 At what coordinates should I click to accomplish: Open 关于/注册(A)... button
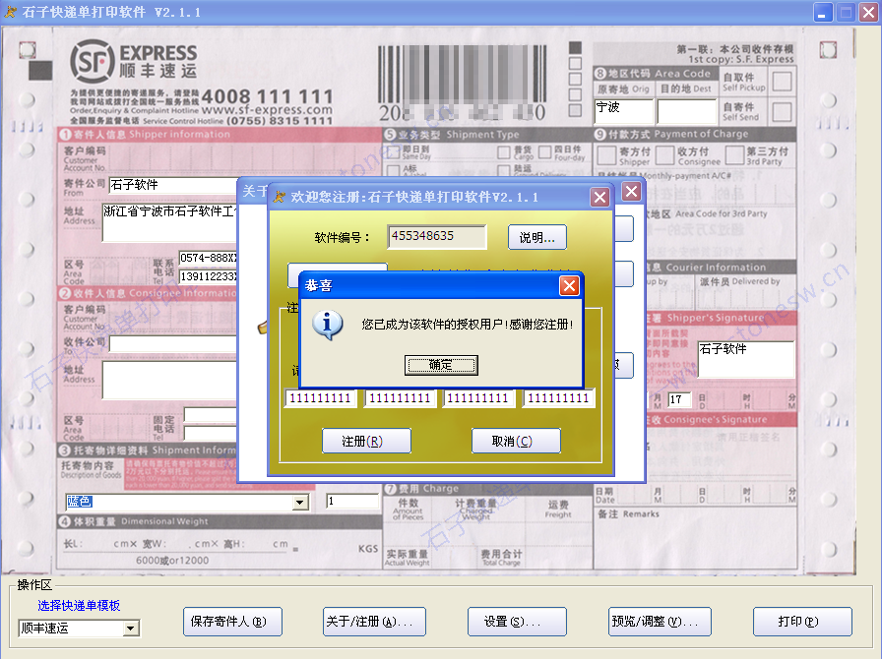pyautogui.click(x=374, y=622)
